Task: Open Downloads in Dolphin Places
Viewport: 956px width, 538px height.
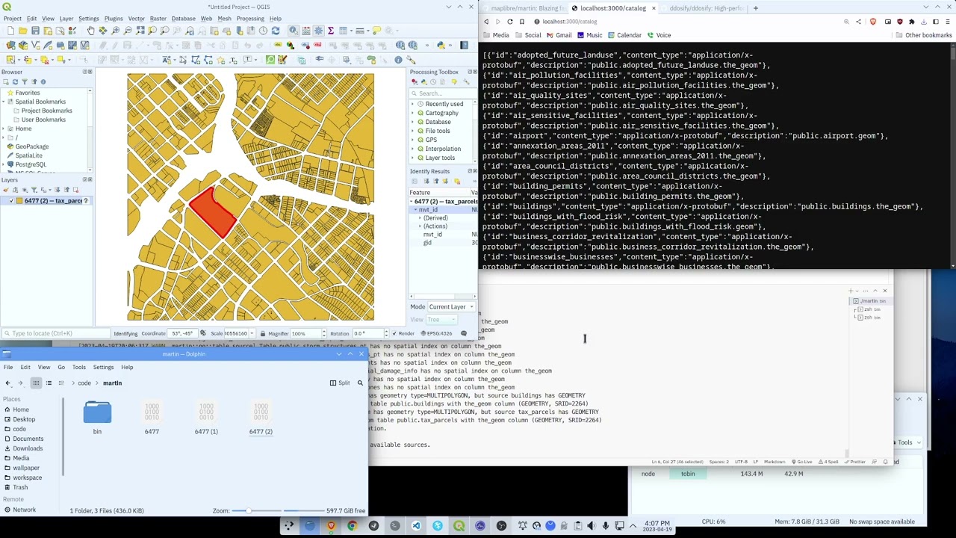Action: 28,448
